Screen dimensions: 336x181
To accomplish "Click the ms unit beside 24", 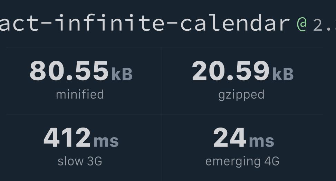I will [261, 141].
